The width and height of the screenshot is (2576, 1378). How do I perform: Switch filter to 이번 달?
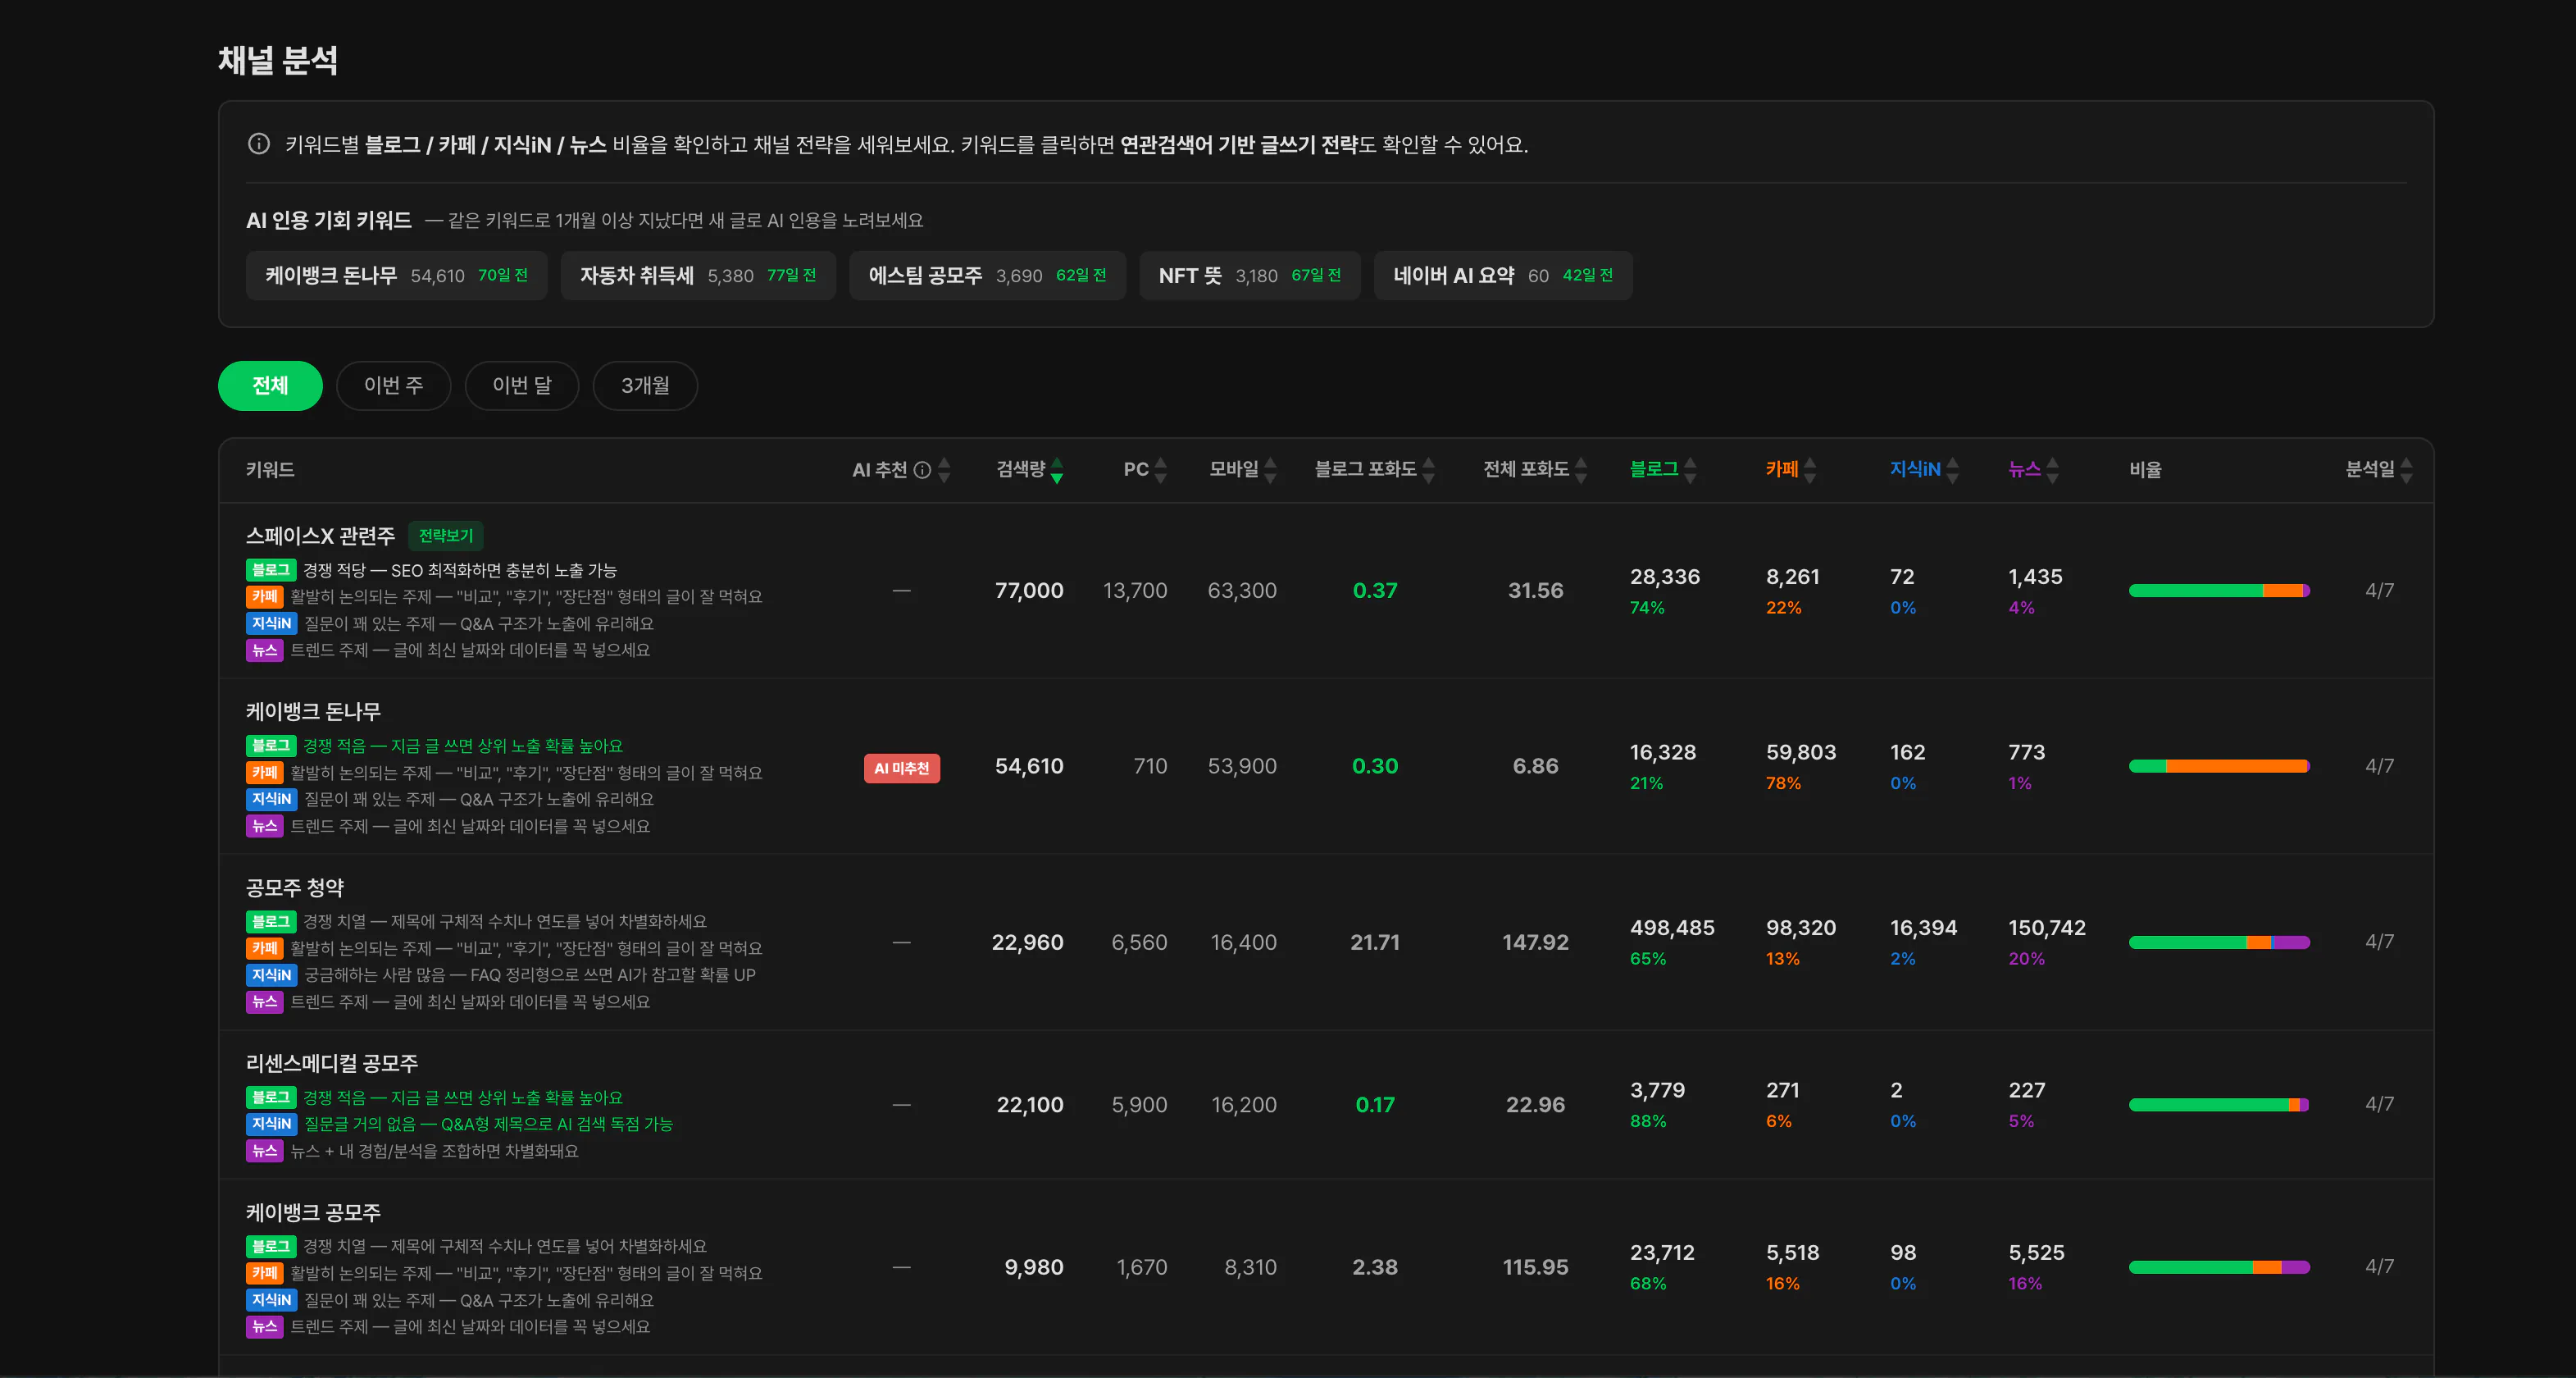[x=522, y=386]
